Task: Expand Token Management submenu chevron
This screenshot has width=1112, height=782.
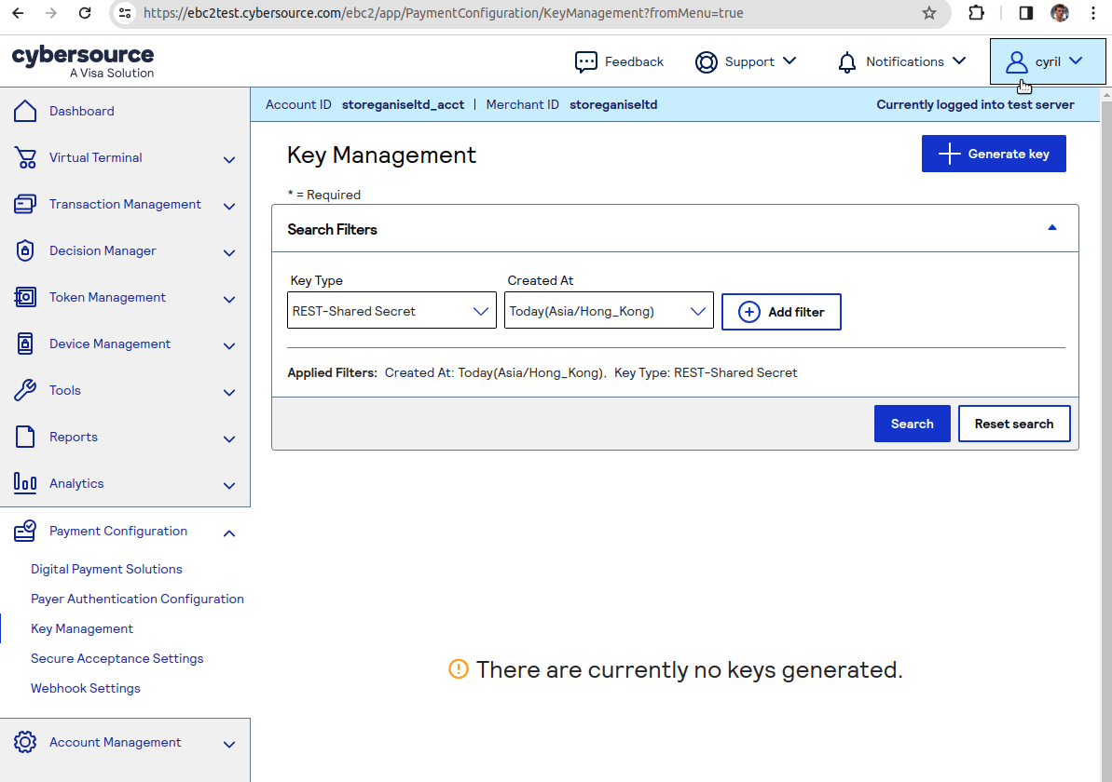Action: 229,300
